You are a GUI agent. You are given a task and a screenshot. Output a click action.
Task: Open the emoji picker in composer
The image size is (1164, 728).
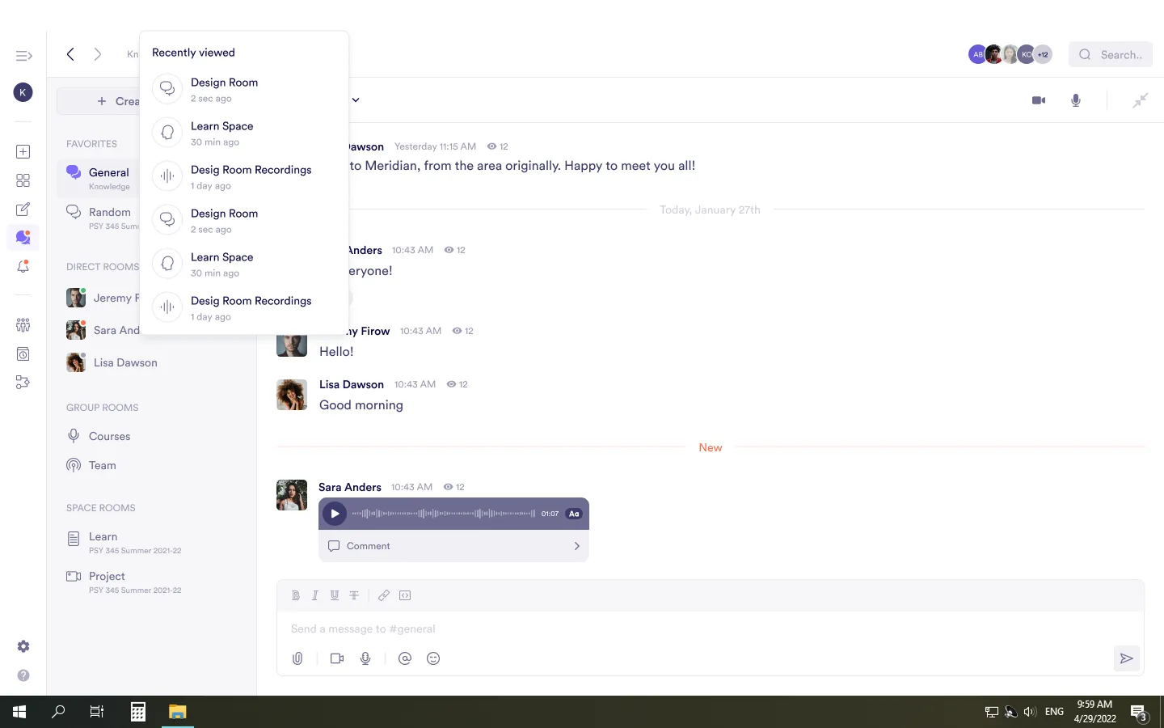pos(433,658)
